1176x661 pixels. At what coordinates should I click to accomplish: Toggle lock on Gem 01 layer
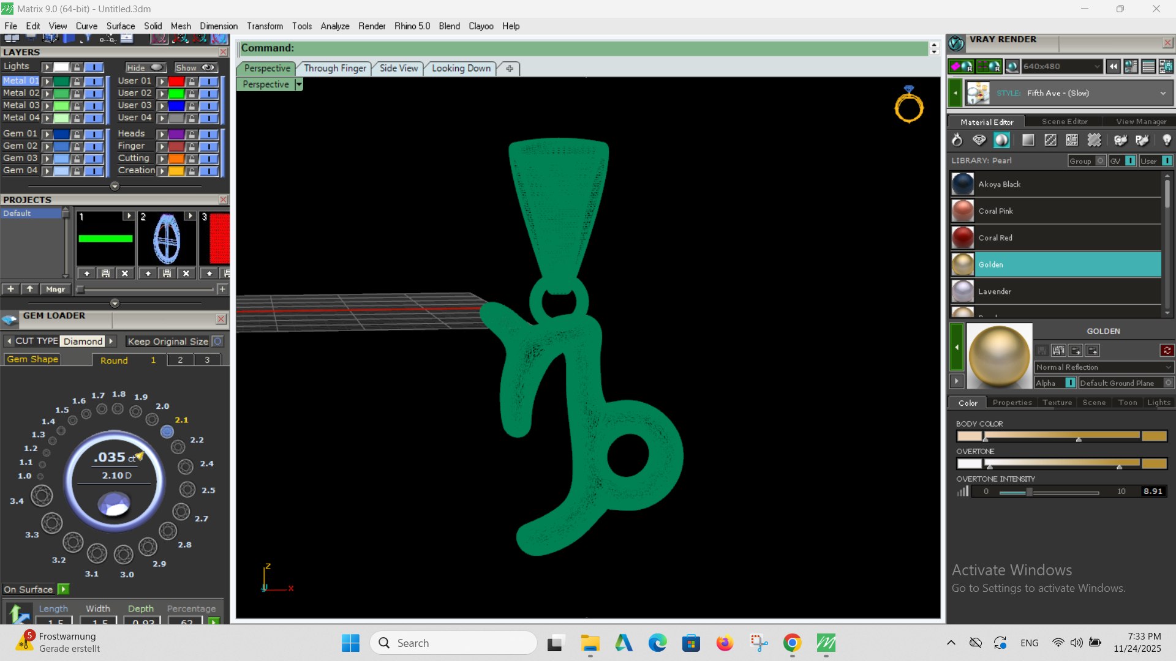coord(77,133)
